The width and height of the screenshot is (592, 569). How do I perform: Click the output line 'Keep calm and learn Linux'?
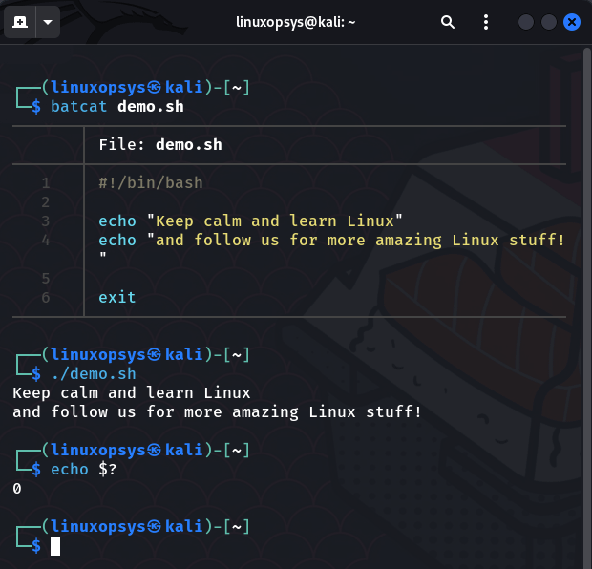131,393
